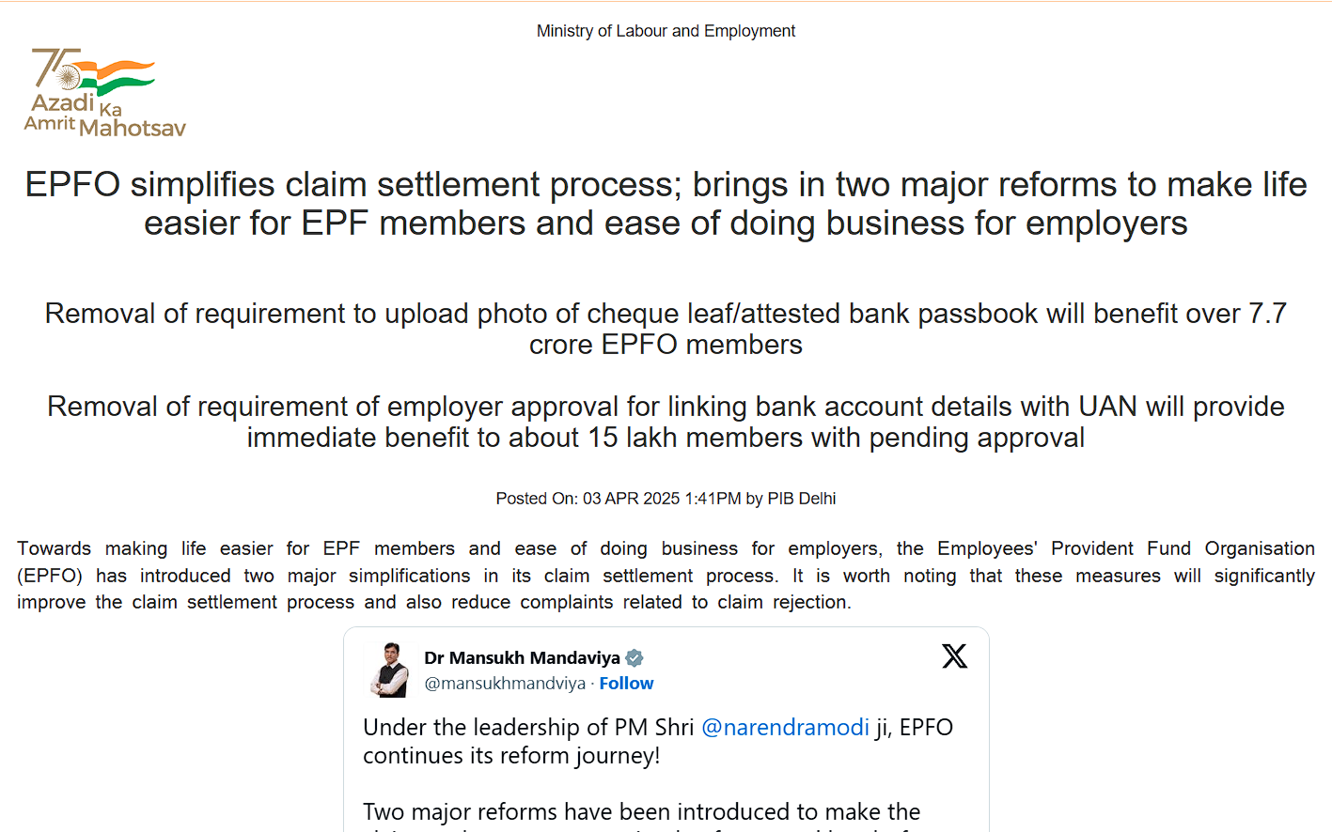Viewport: 1332px width, 832px height.
Task: Select the 75 numeral in the Mahotsav logo
Action: (x=55, y=66)
